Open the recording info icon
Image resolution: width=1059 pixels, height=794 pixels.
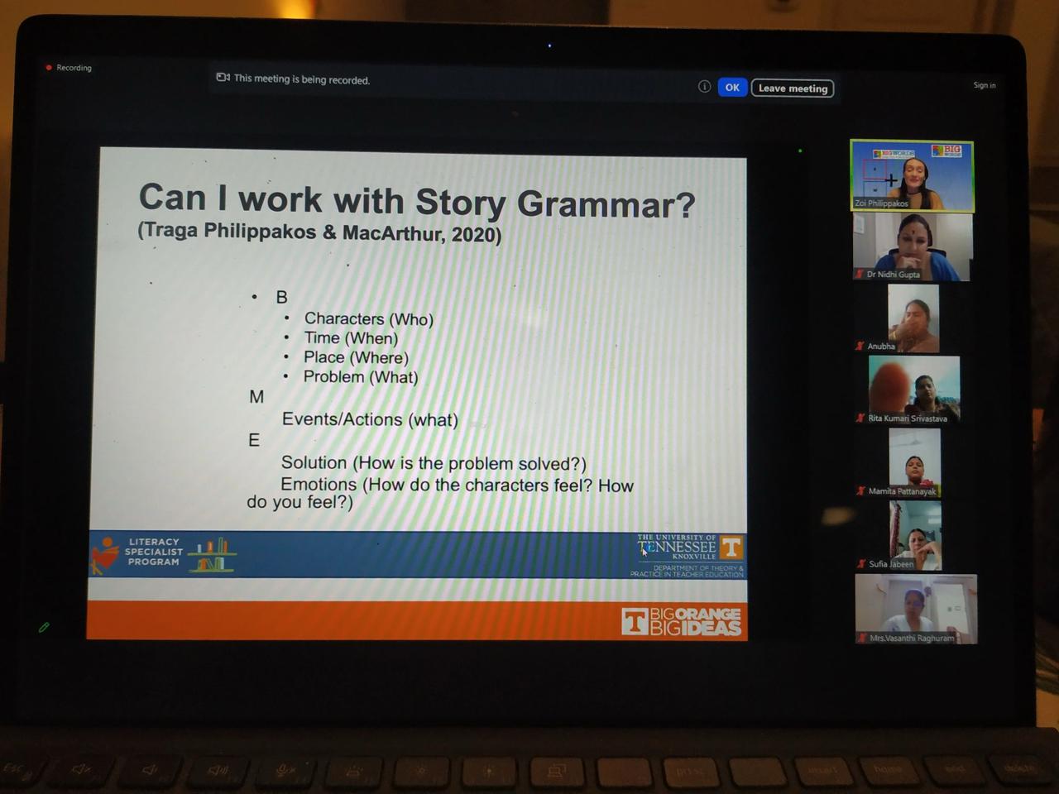[704, 87]
